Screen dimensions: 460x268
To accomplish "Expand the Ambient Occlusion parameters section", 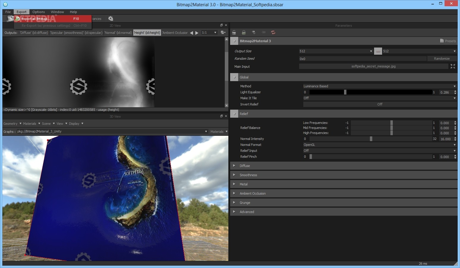I will pos(234,193).
